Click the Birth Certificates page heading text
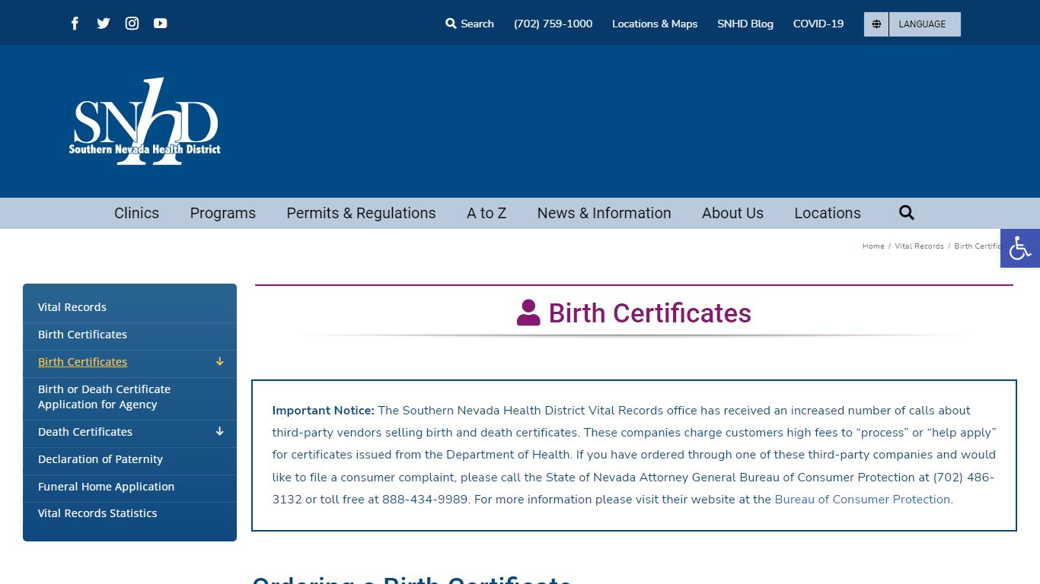 click(x=650, y=313)
